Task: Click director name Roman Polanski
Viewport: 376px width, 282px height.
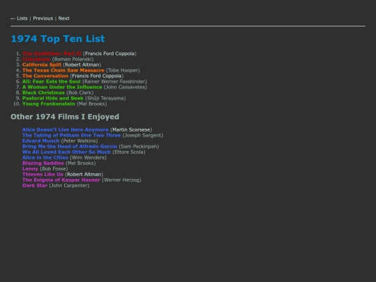Action: pyautogui.click(x=73, y=59)
